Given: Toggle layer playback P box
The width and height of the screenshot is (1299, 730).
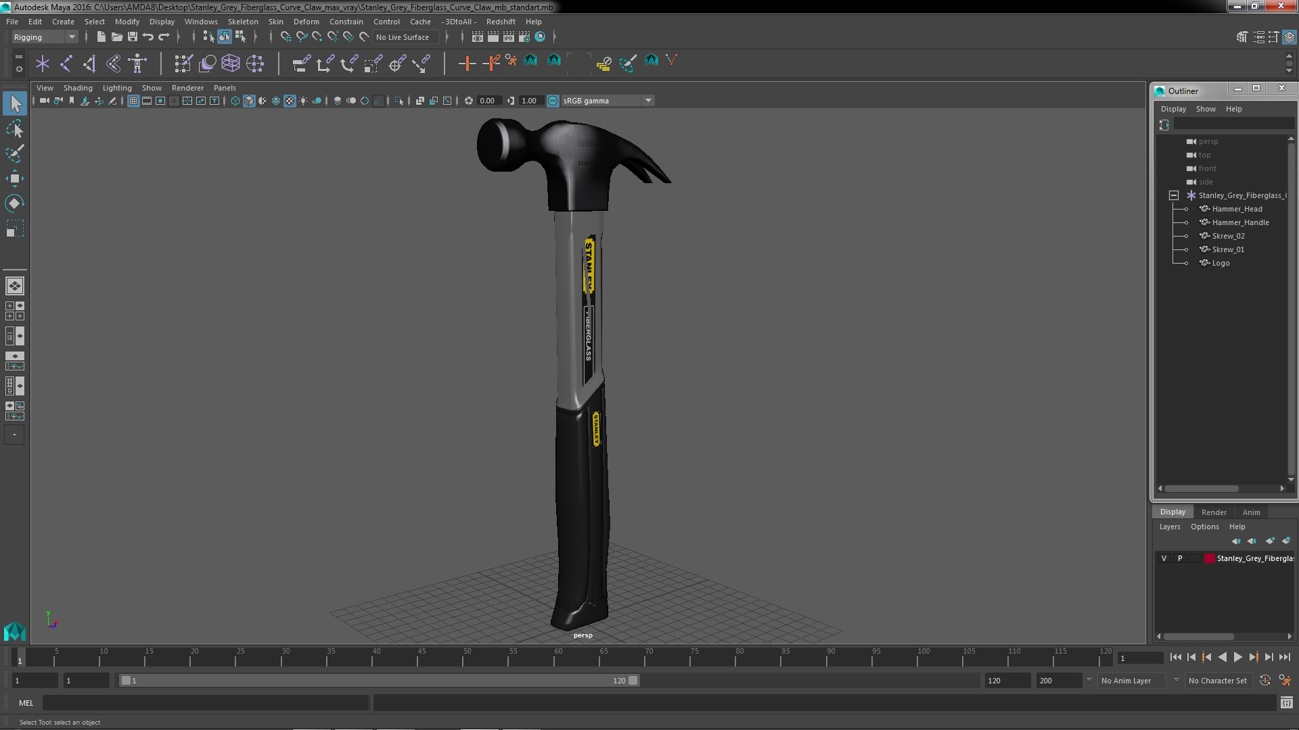Looking at the screenshot, I should click(1180, 558).
